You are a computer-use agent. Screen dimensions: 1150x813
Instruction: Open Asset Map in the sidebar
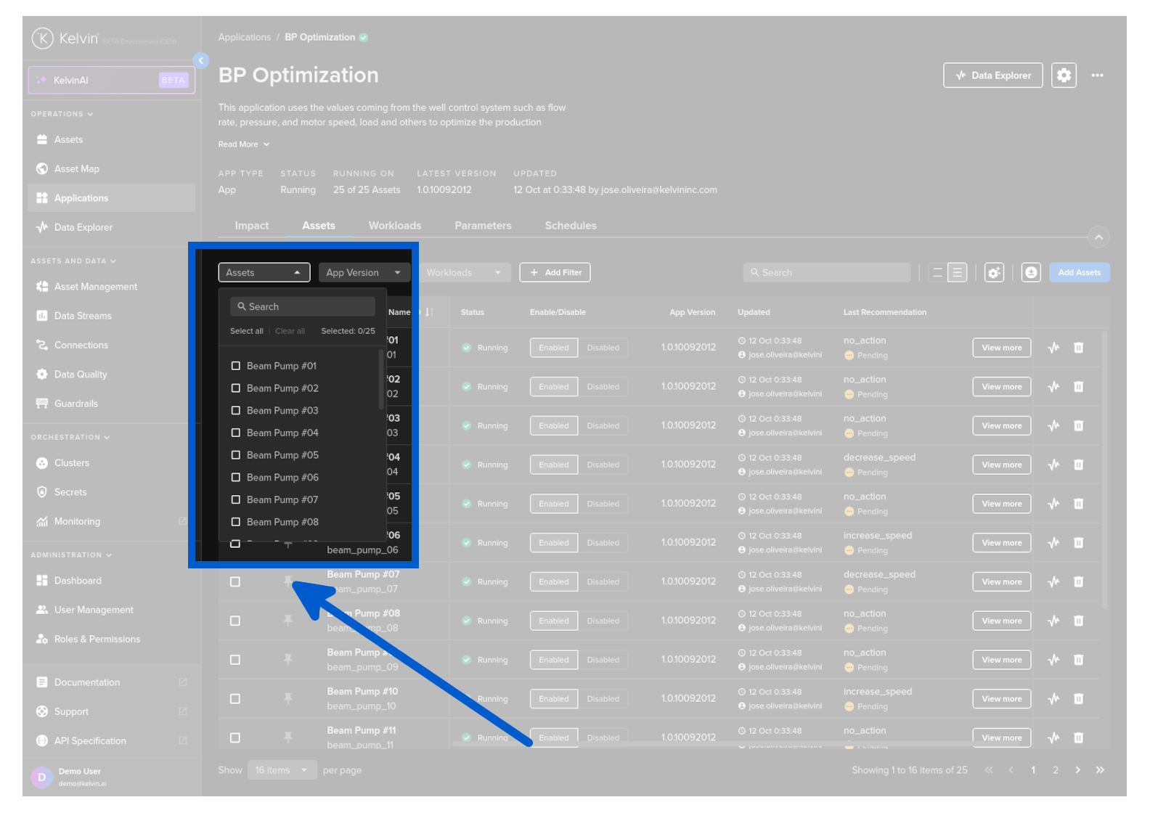coord(76,169)
